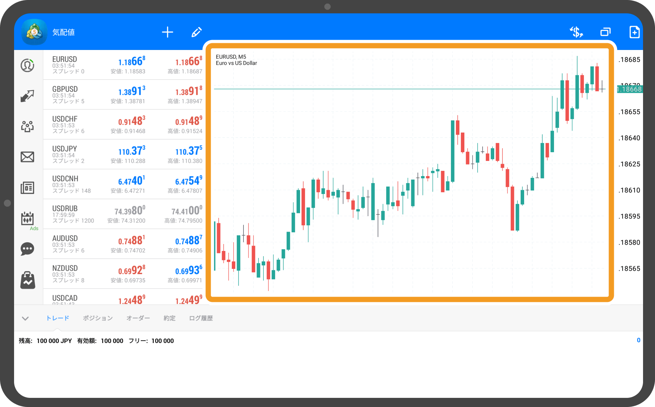Select the USDJPY quote row
This screenshot has width=655, height=407.
123,155
